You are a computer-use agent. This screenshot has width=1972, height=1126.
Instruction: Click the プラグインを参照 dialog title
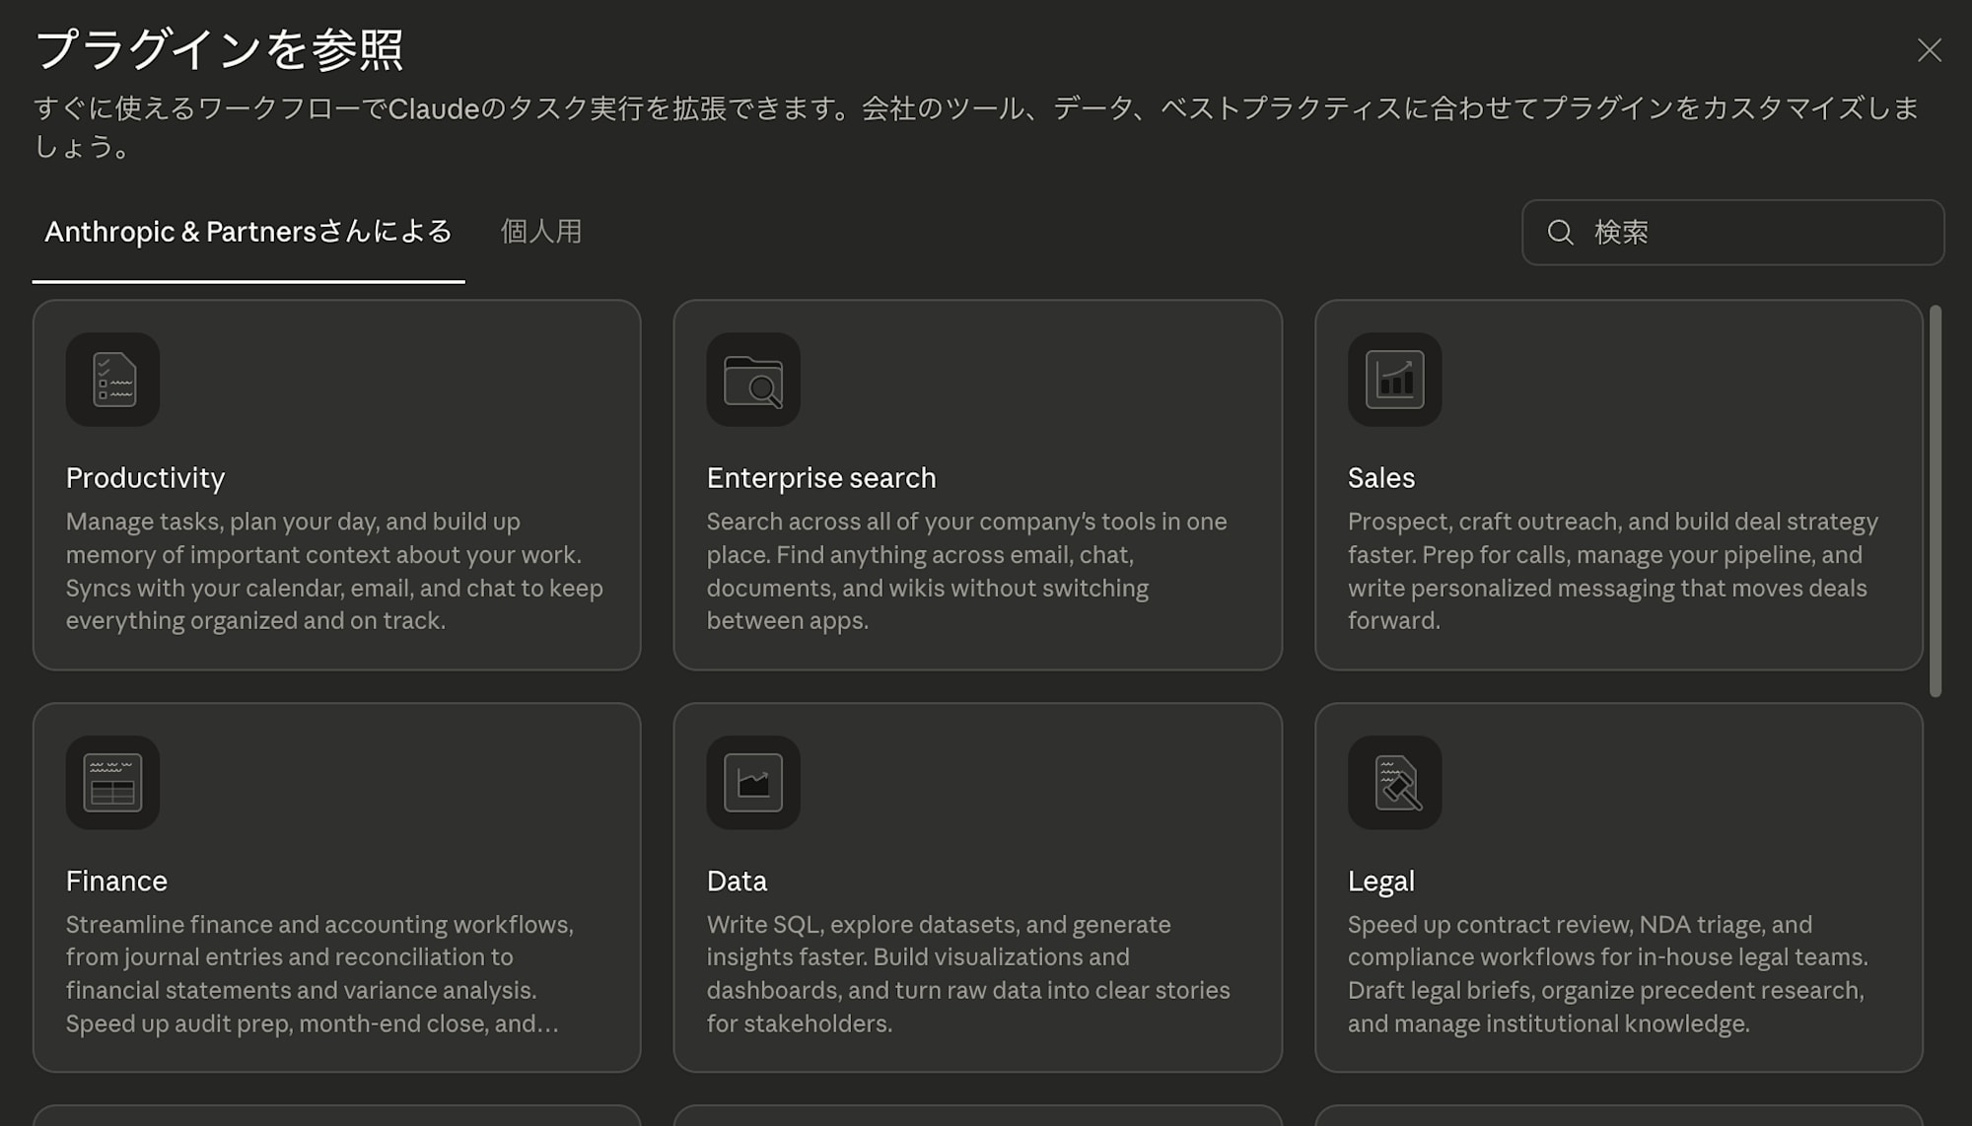pyautogui.click(x=221, y=51)
